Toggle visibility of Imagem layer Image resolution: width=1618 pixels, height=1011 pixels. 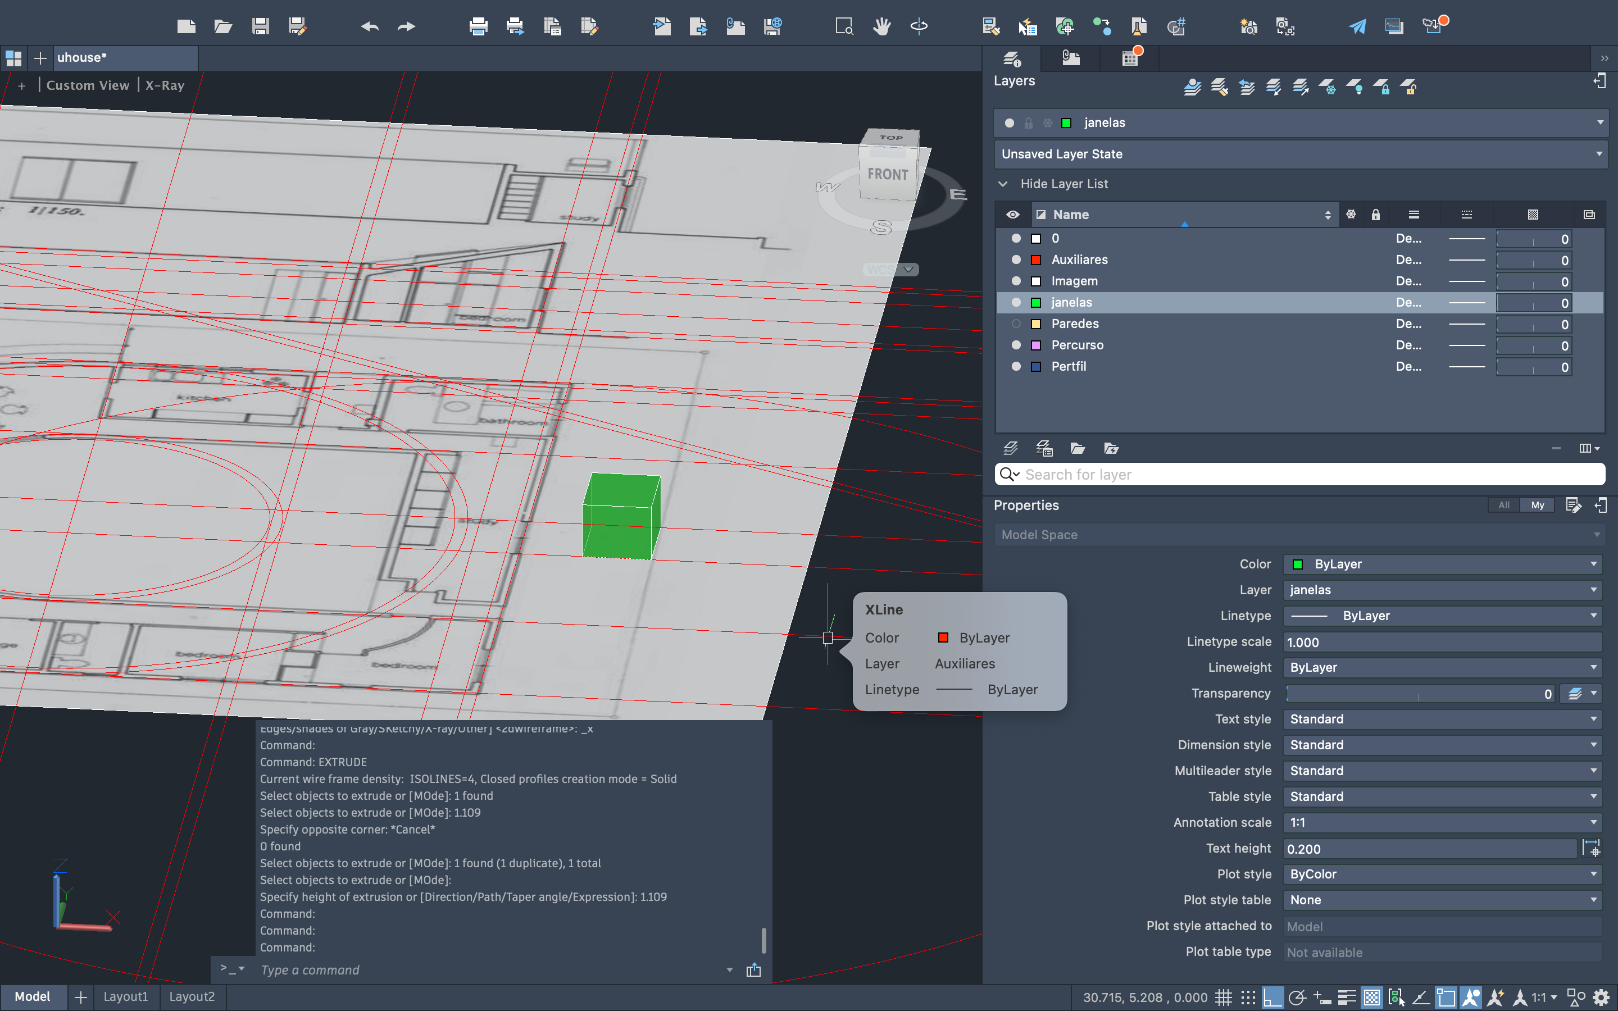1016,281
